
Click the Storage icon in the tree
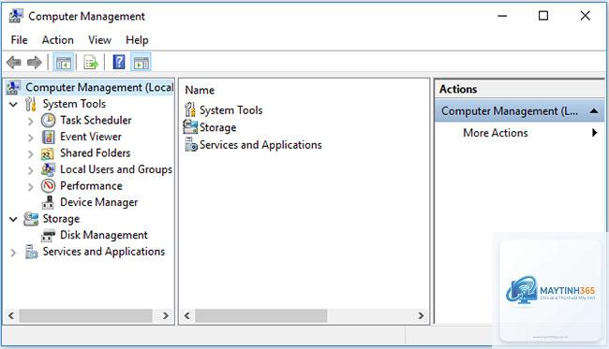pyautogui.click(x=31, y=219)
